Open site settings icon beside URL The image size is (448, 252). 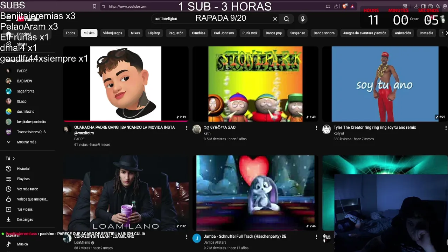[x=104, y=6]
